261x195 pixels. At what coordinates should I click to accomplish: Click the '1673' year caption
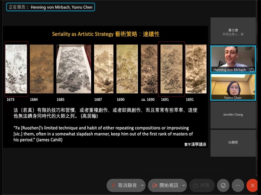[x=10, y=99]
